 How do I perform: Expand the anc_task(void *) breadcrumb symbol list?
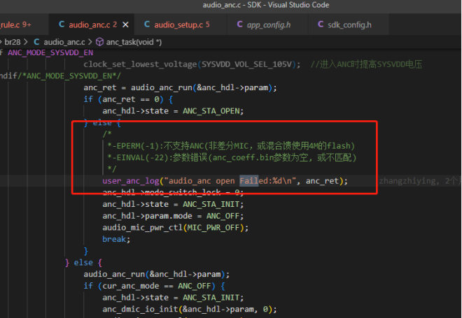pos(134,42)
